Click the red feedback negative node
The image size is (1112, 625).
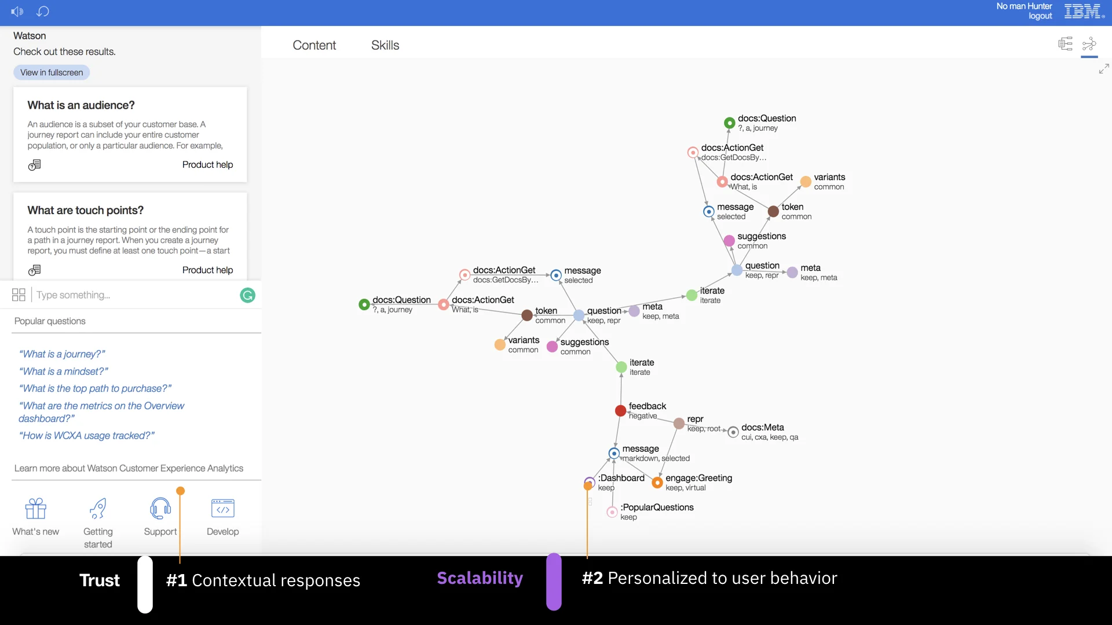[620, 411]
